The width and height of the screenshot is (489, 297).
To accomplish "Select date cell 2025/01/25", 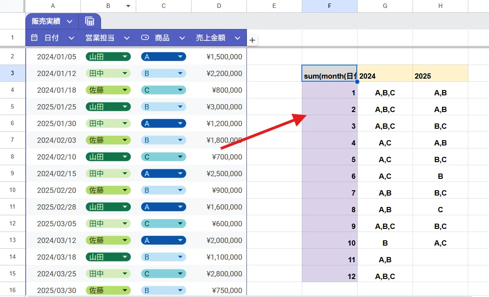I will [x=53, y=107].
